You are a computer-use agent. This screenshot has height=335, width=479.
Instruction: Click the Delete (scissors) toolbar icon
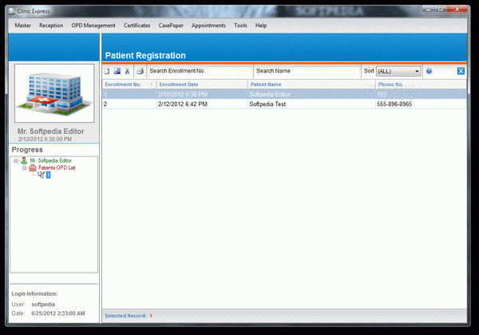click(x=127, y=71)
